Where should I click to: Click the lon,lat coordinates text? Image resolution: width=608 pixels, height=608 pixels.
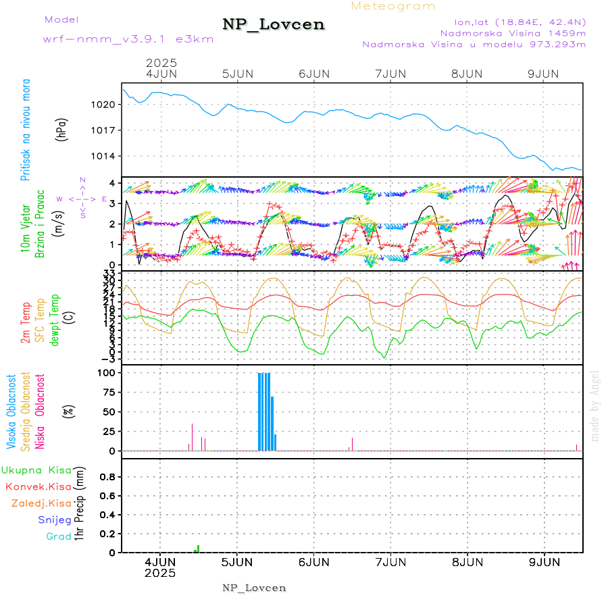click(511, 20)
